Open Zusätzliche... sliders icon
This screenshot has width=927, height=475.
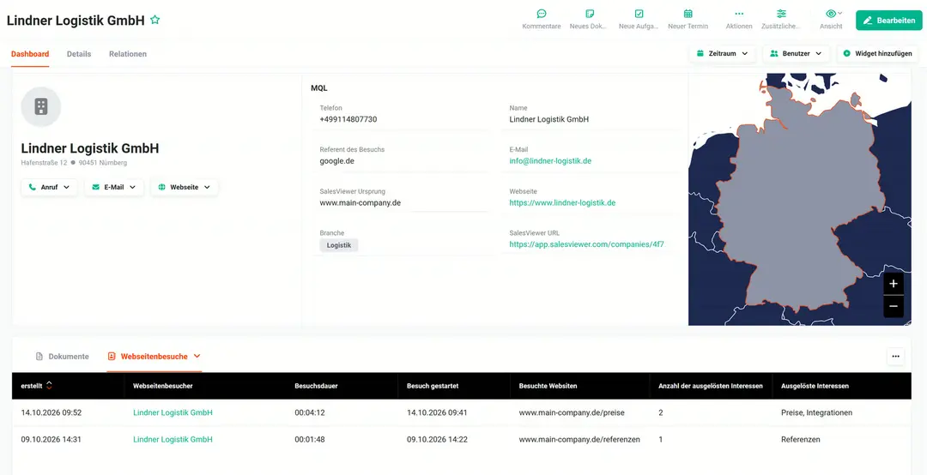pyautogui.click(x=782, y=14)
